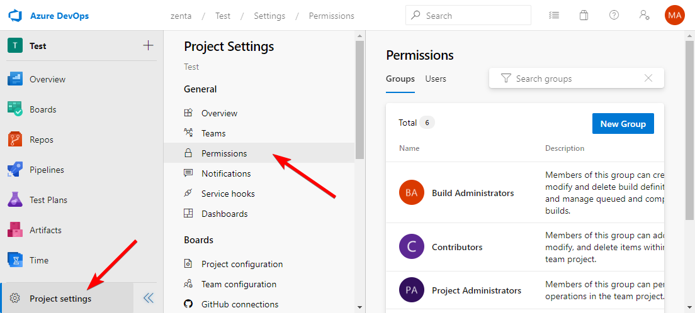Viewport: 695px width, 313px height.
Task: Click the settings panel scrollbar thumb
Action: [360, 99]
